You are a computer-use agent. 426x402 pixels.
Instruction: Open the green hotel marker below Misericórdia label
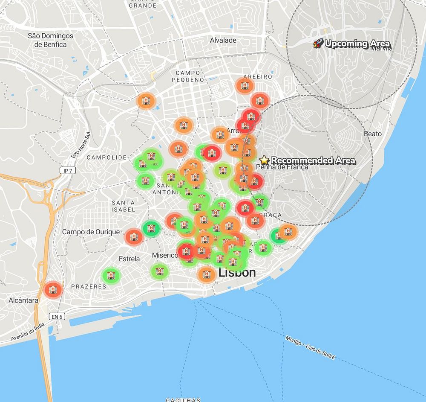(160, 271)
